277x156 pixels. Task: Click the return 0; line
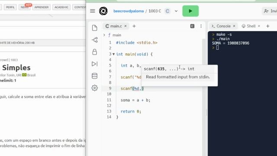click(x=131, y=111)
